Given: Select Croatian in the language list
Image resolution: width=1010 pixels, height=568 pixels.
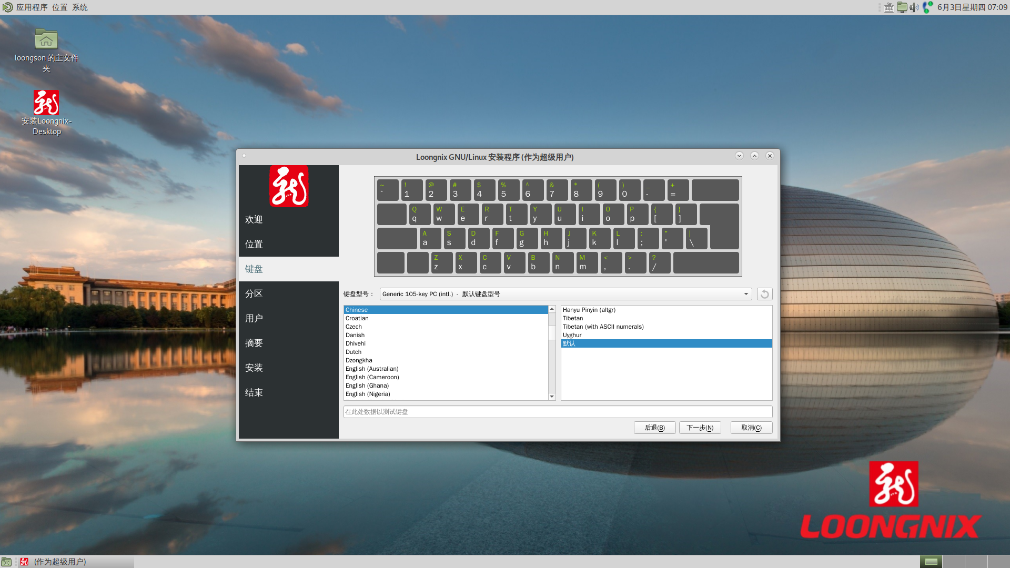Looking at the screenshot, I should (357, 318).
